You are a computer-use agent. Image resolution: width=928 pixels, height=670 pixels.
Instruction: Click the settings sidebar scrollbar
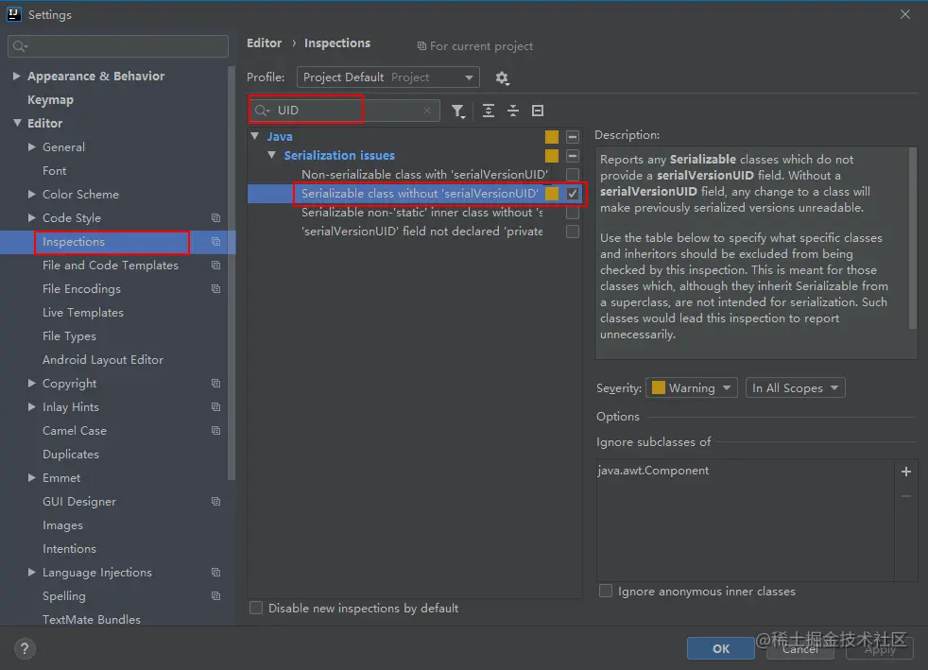[x=232, y=272]
